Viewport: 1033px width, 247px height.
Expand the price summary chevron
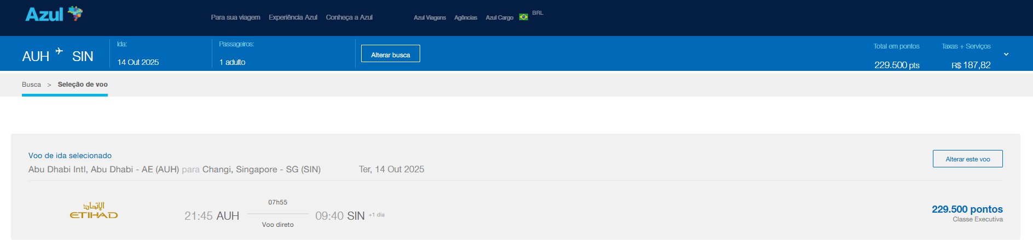1006,55
